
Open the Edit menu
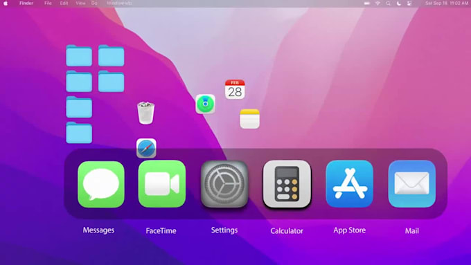coord(64,3)
